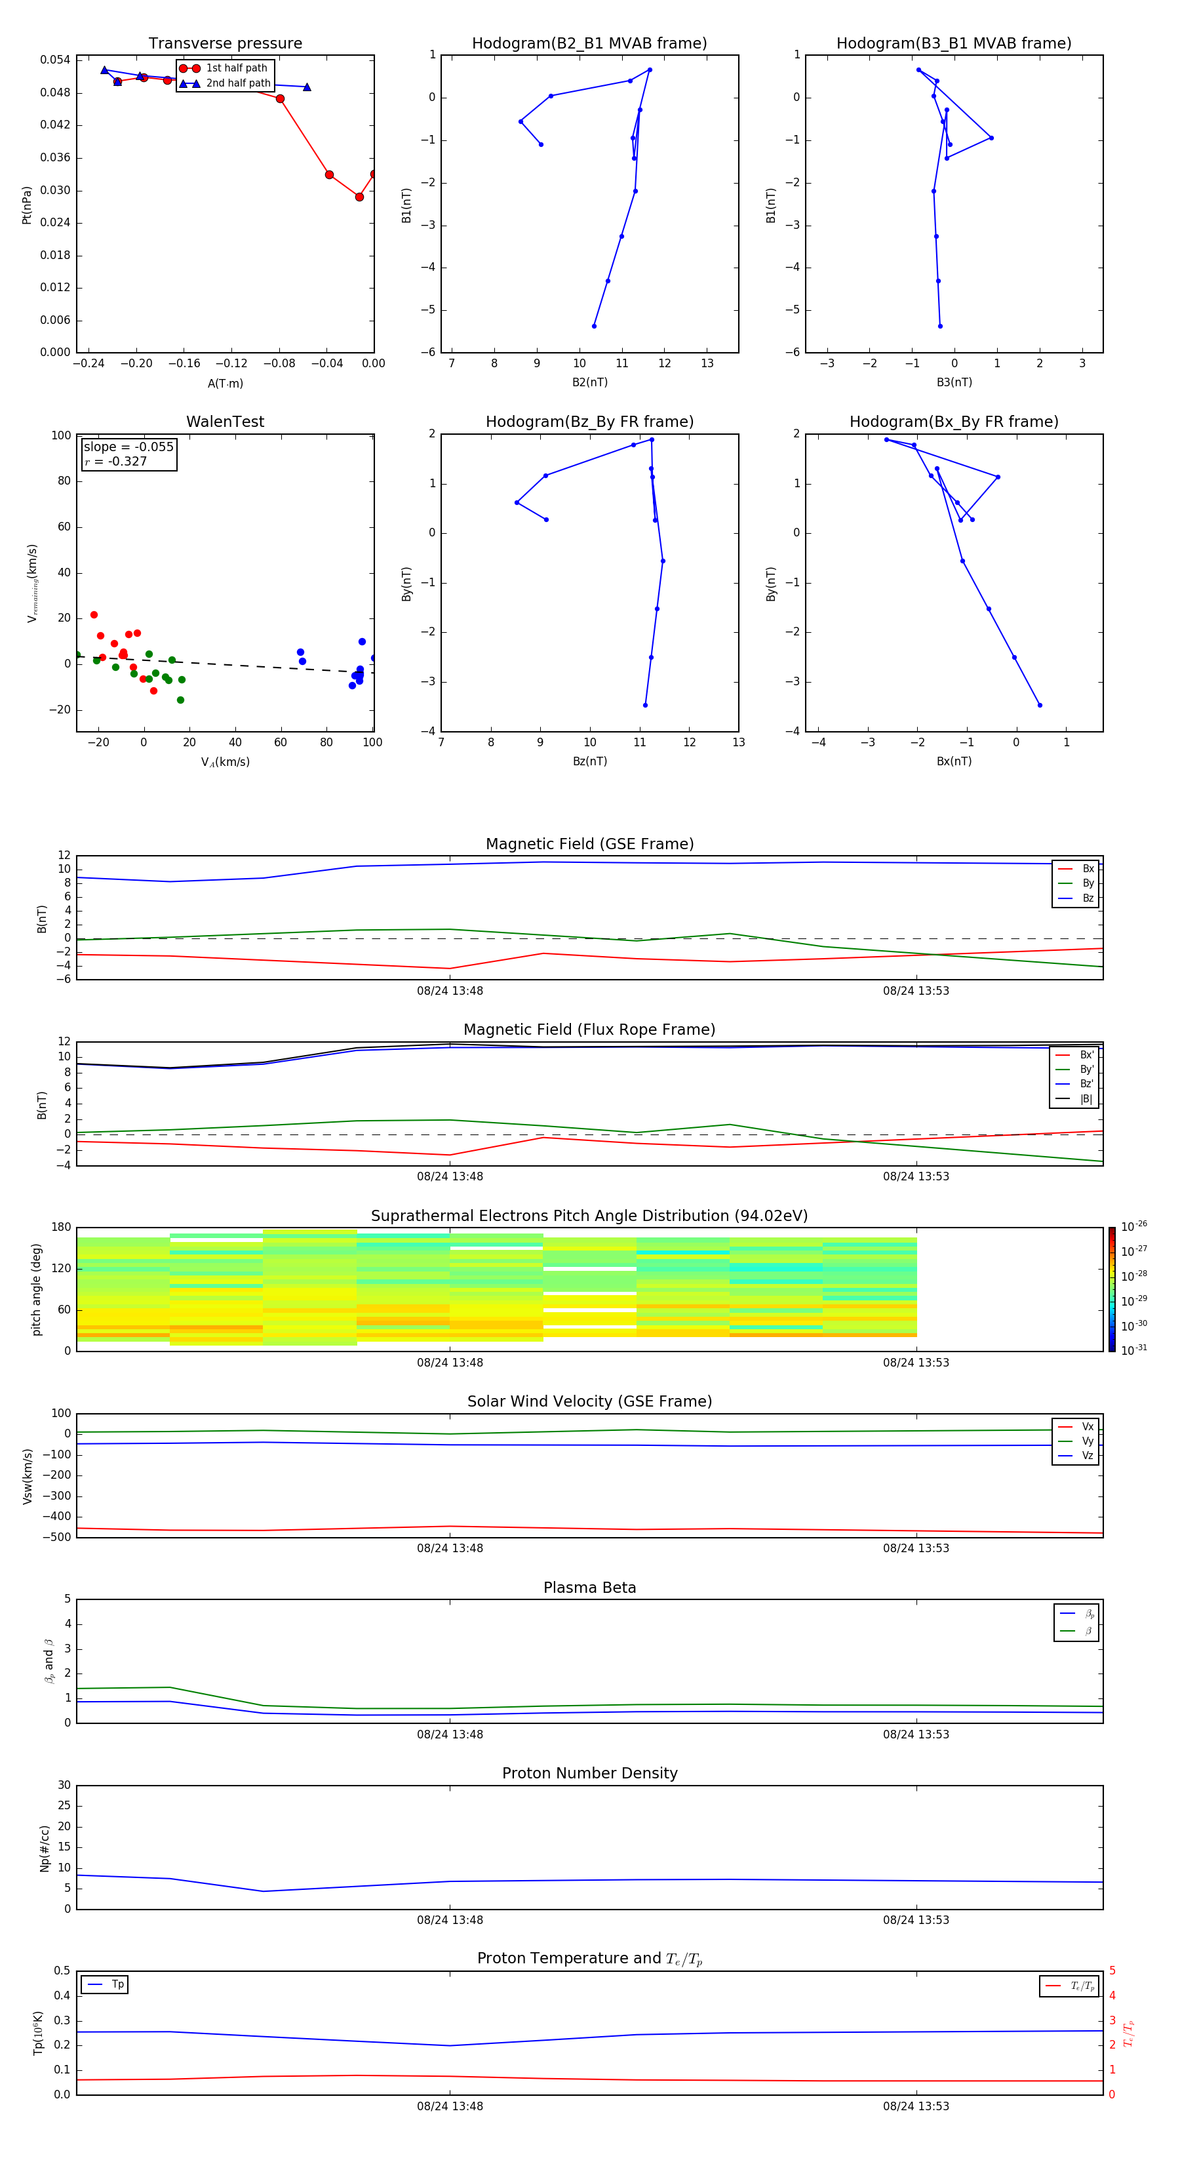1180x2164 pixels.
Task: Click the 'By' legend entry in GSE panel
Action: click(x=1076, y=883)
